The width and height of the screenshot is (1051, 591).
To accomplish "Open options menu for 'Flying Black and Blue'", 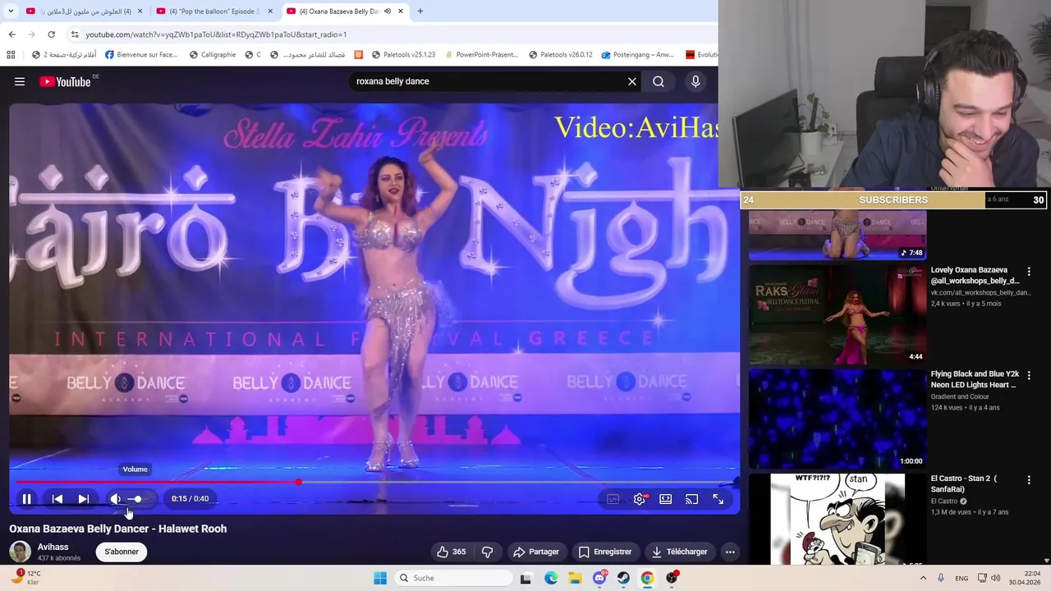I will (1029, 375).
